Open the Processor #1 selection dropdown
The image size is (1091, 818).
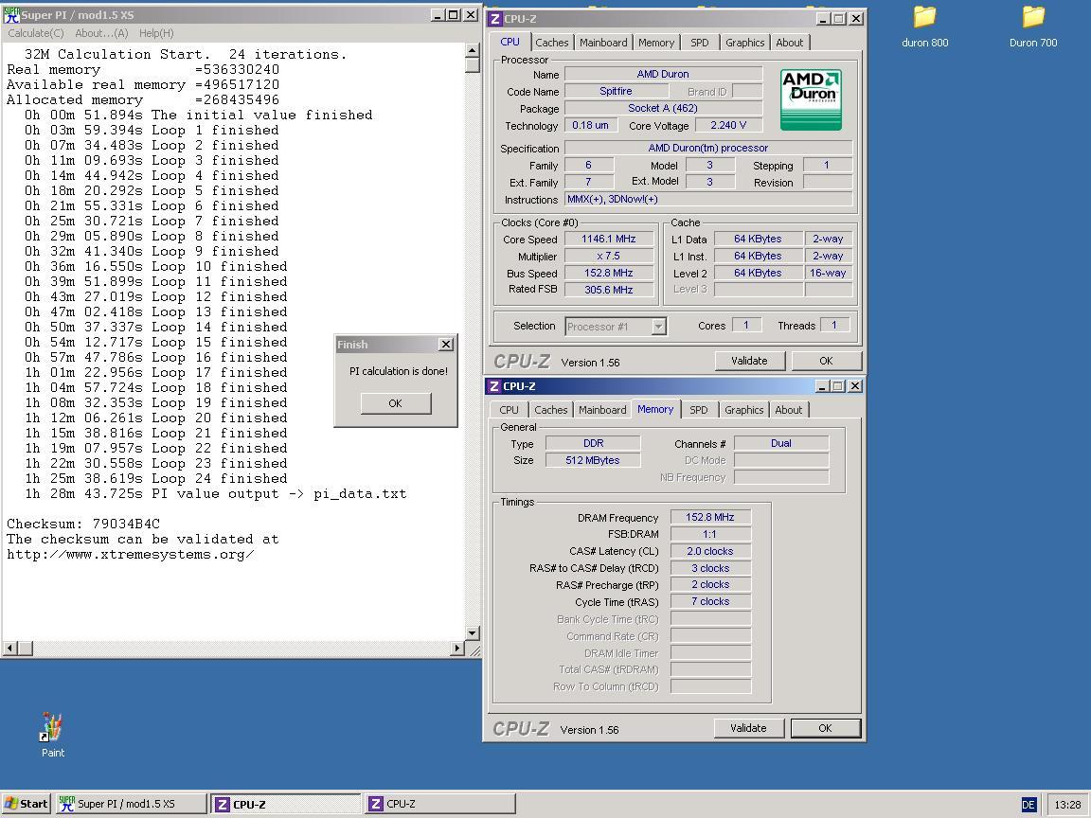click(x=658, y=327)
